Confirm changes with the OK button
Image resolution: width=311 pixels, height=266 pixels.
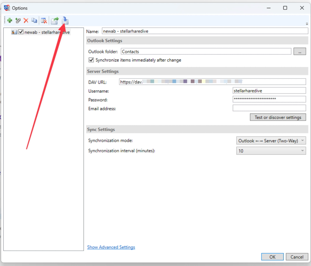click(x=272, y=257)
